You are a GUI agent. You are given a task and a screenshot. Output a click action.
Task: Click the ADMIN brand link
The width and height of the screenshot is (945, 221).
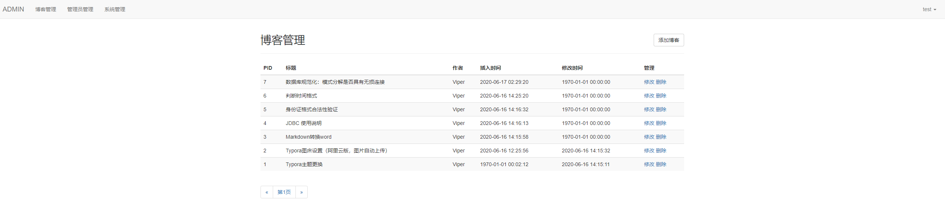point(13,9)
